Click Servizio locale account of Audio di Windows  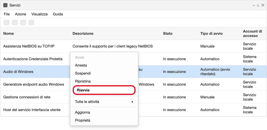point(249,72)
